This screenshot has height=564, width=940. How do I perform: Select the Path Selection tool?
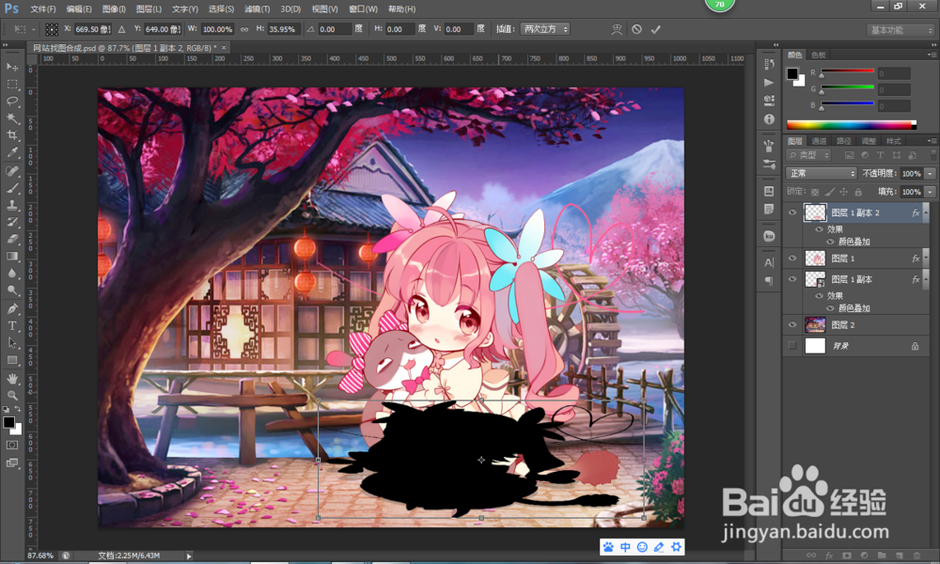tap(12, 343)
